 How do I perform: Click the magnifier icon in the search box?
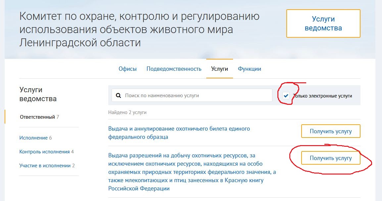coord(119,96)
